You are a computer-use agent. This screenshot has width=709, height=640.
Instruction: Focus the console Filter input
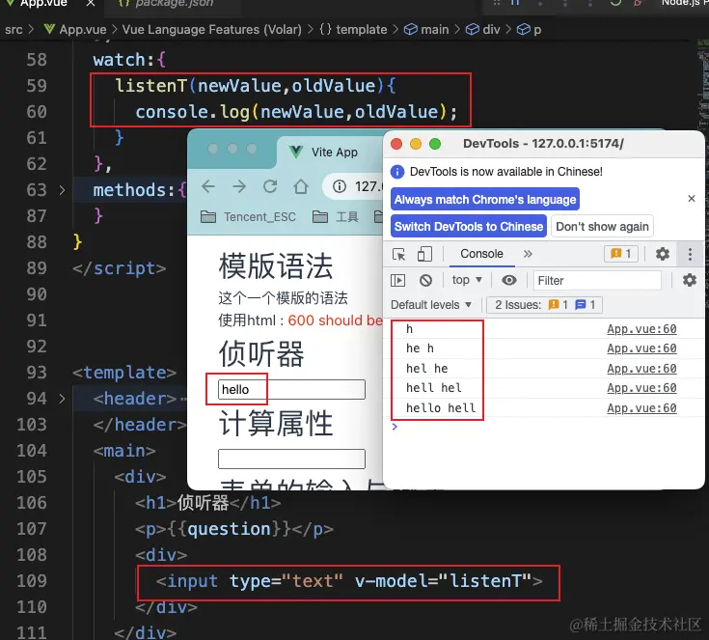(x=597, y=281)
